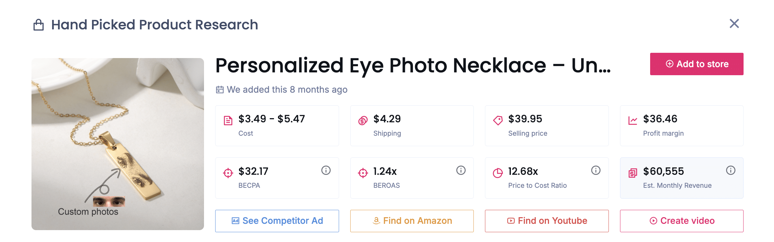Viewport: 774px width, 242px height.
Task: Find the necklace on Amazon
Action: 411,221
